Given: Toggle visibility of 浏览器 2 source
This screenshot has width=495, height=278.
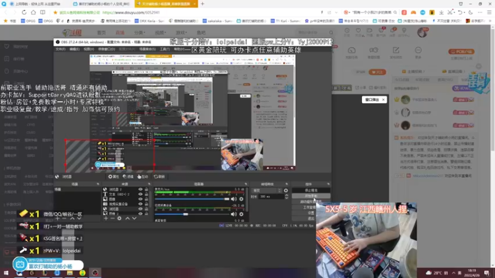Looking at the screenshot, I should click(x=140, y=190).
